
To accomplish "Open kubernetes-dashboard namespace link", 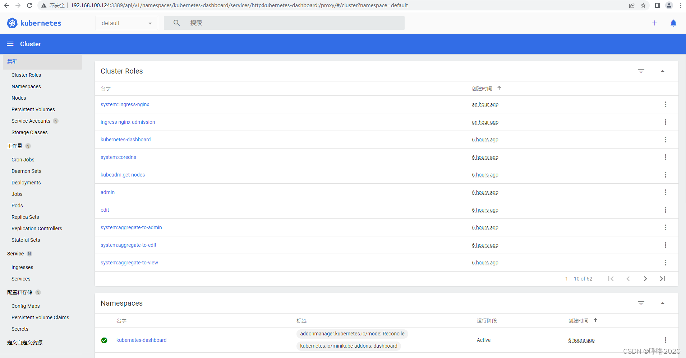I will point(141,340).
